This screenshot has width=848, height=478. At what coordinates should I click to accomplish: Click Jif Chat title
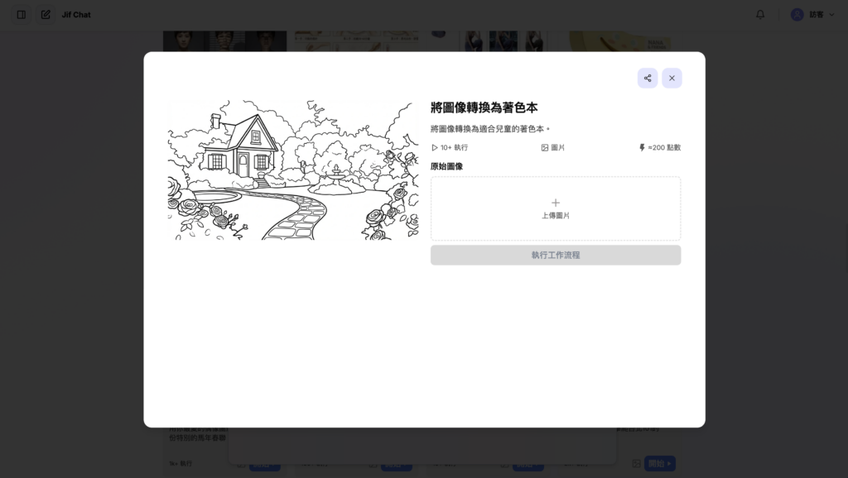click(x=76, y=15)
